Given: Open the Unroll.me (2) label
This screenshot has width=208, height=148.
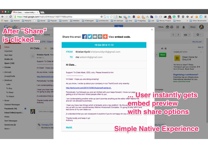Looking at the screenshot, I should [10, 125].
